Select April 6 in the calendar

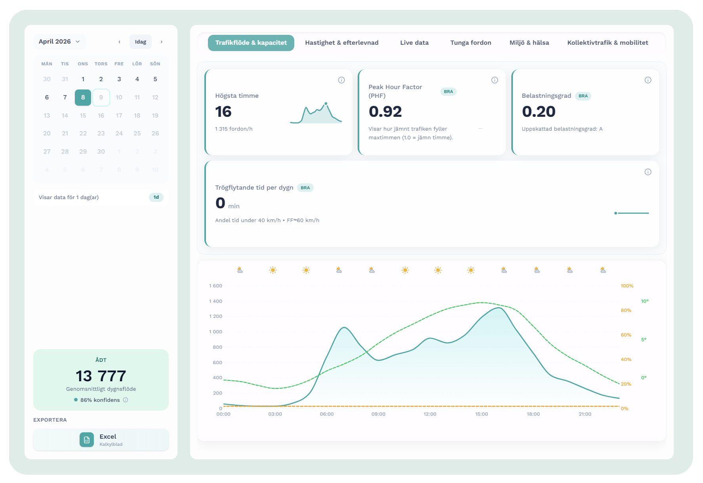(x=47, y=97)
